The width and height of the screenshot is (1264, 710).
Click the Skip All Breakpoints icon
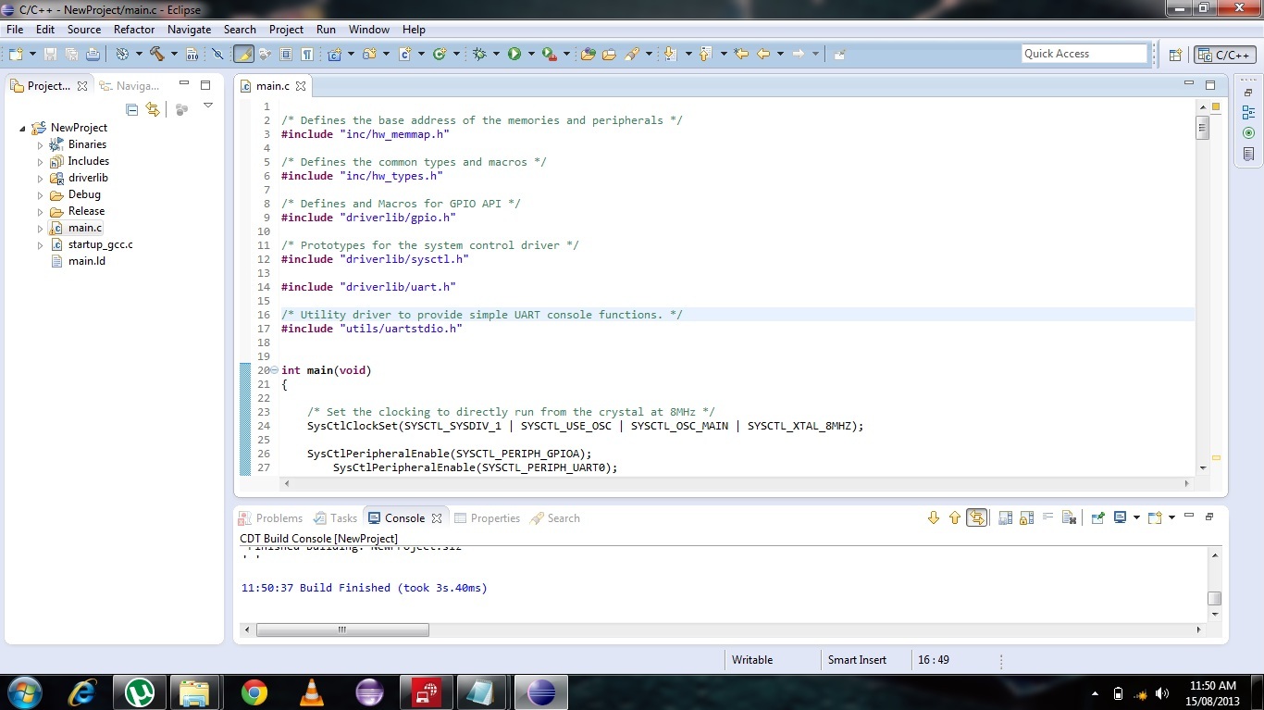pos(218,55)
